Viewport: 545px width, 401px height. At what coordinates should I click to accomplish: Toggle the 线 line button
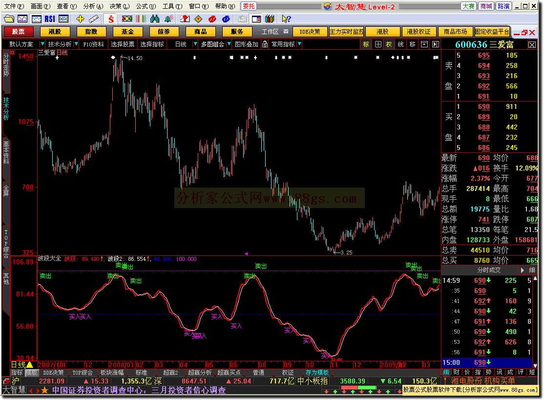pyautogui.click(x=401, y=44)
